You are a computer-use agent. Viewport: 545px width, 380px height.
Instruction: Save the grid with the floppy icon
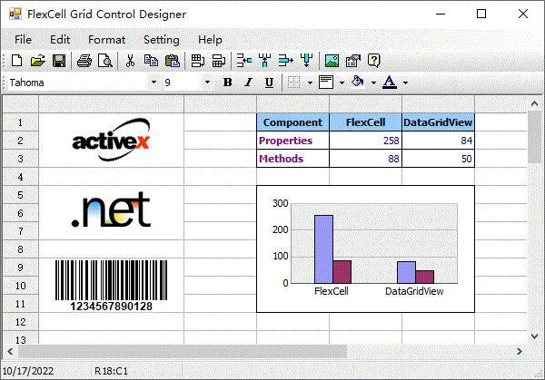coord(59,61)
